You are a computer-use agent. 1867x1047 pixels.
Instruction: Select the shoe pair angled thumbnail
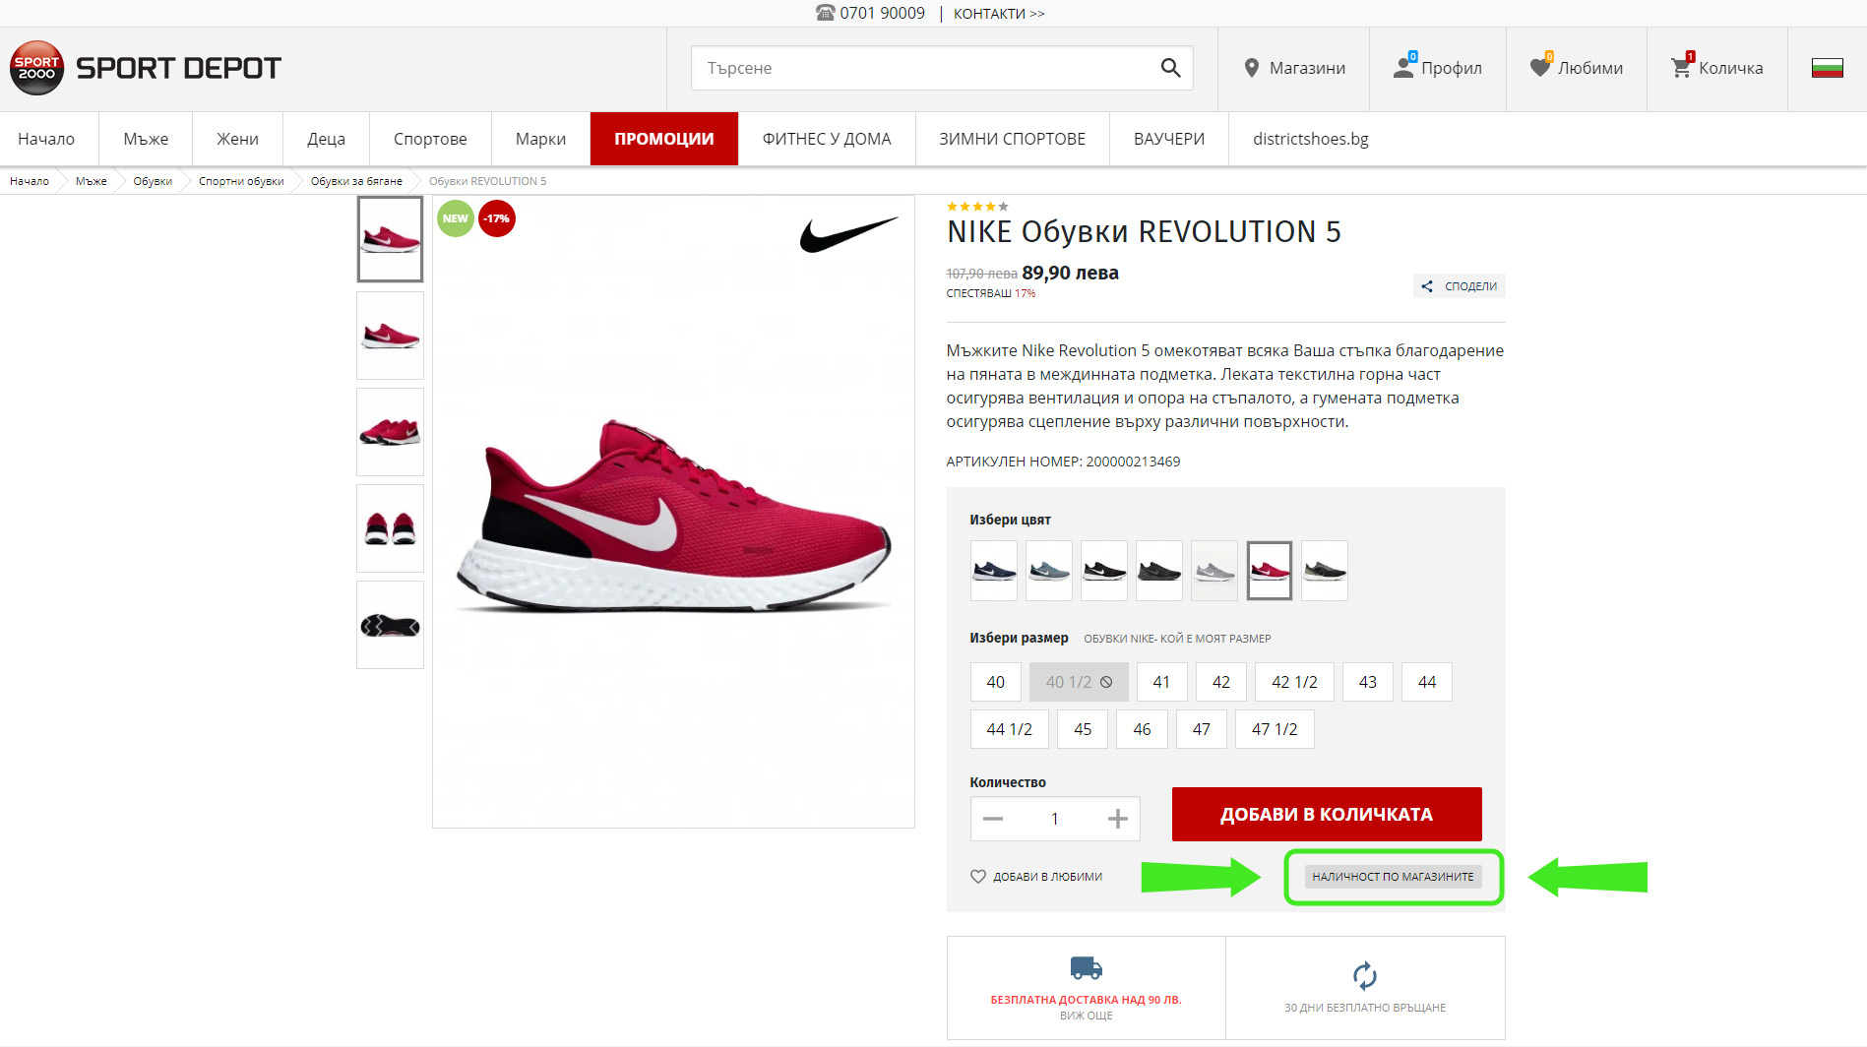(390, 432)
